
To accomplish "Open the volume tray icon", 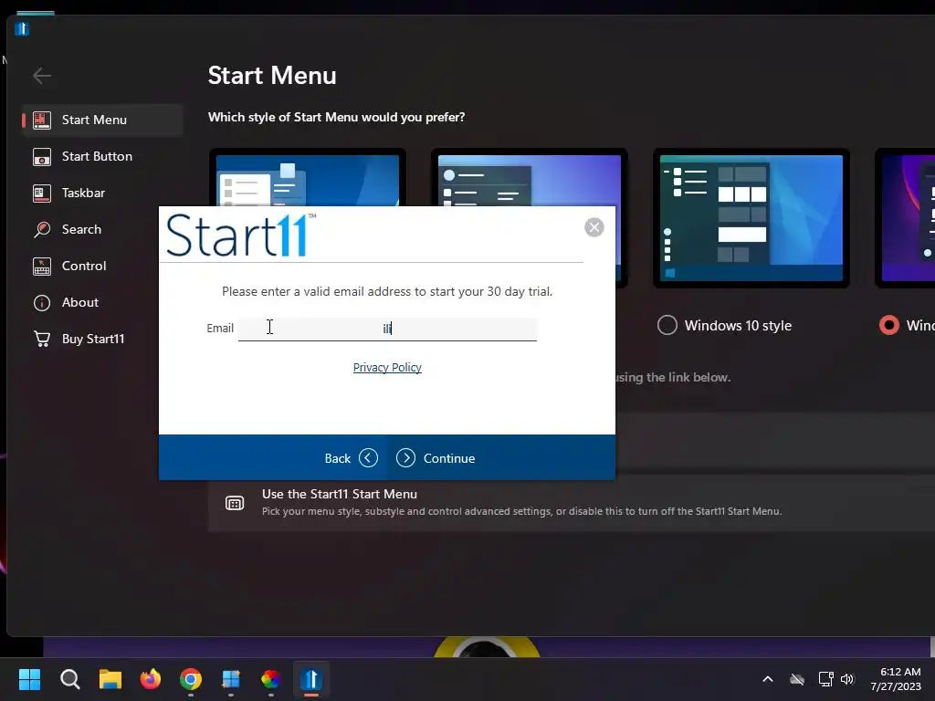I will [847, 679].
